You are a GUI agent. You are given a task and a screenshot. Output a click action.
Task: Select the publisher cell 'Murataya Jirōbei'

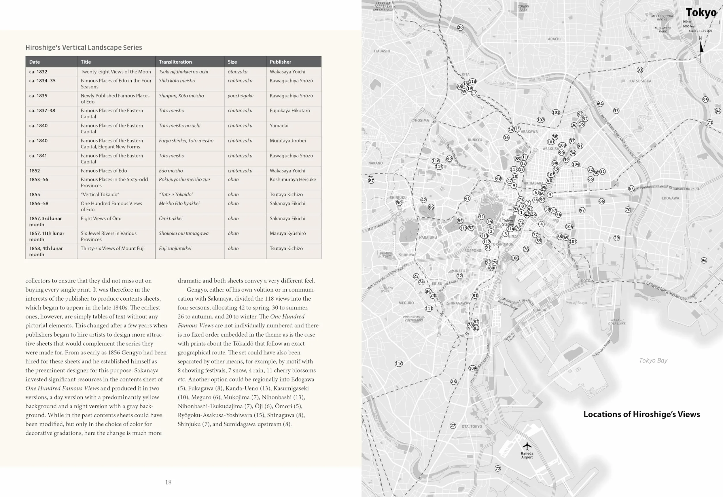pos(294,144)
